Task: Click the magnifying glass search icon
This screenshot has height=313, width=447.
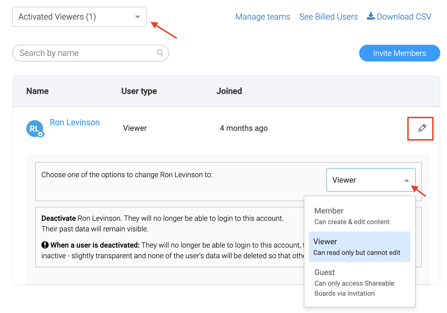Action: 160,53
